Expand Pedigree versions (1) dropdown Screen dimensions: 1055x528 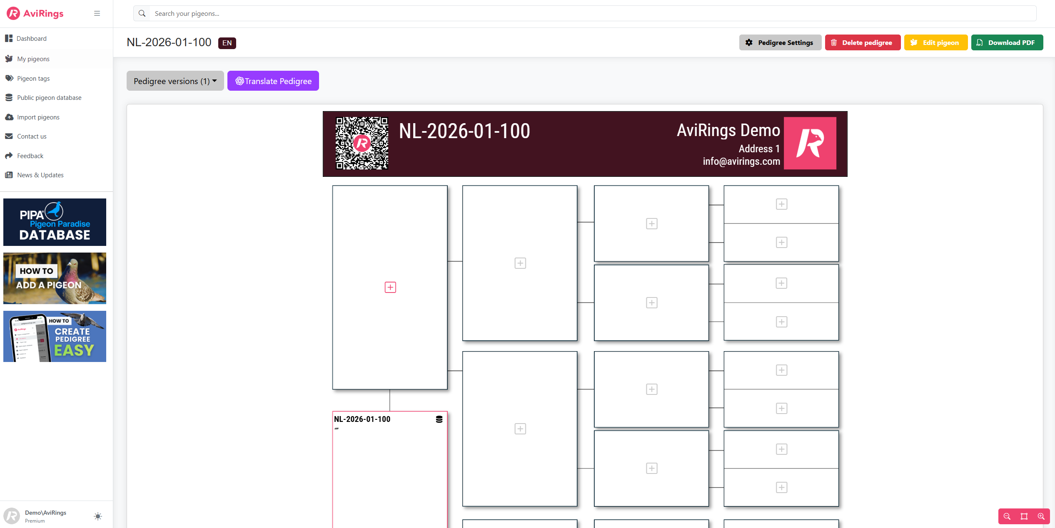click(175, 81)
